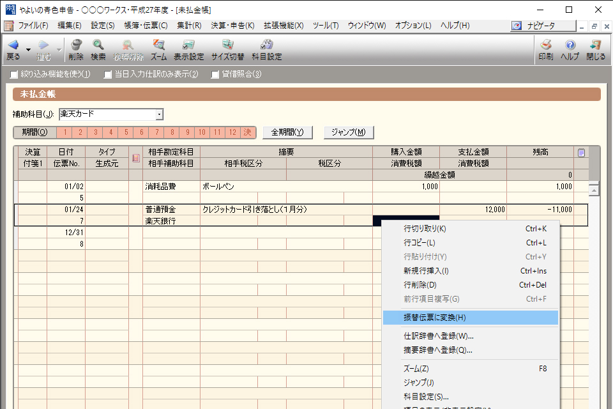
Task: Click the 12/31 date cell
Action: click(66, 233)
